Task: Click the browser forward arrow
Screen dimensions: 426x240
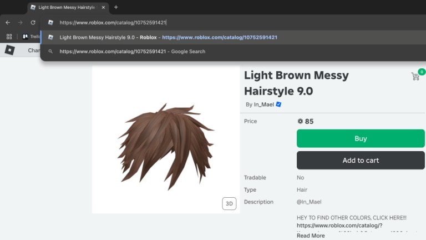Action: coord(21,23)
